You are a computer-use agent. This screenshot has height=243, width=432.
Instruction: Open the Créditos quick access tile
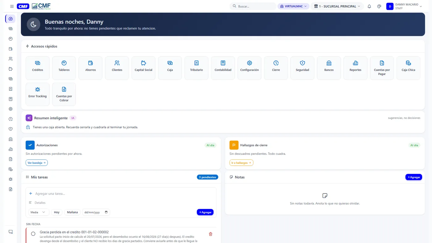(37, 68)
